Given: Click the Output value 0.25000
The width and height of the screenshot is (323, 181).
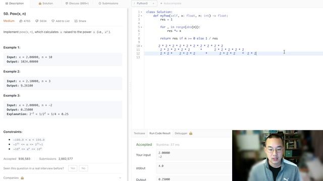Looking at the screenshot, I should [164, 179].
